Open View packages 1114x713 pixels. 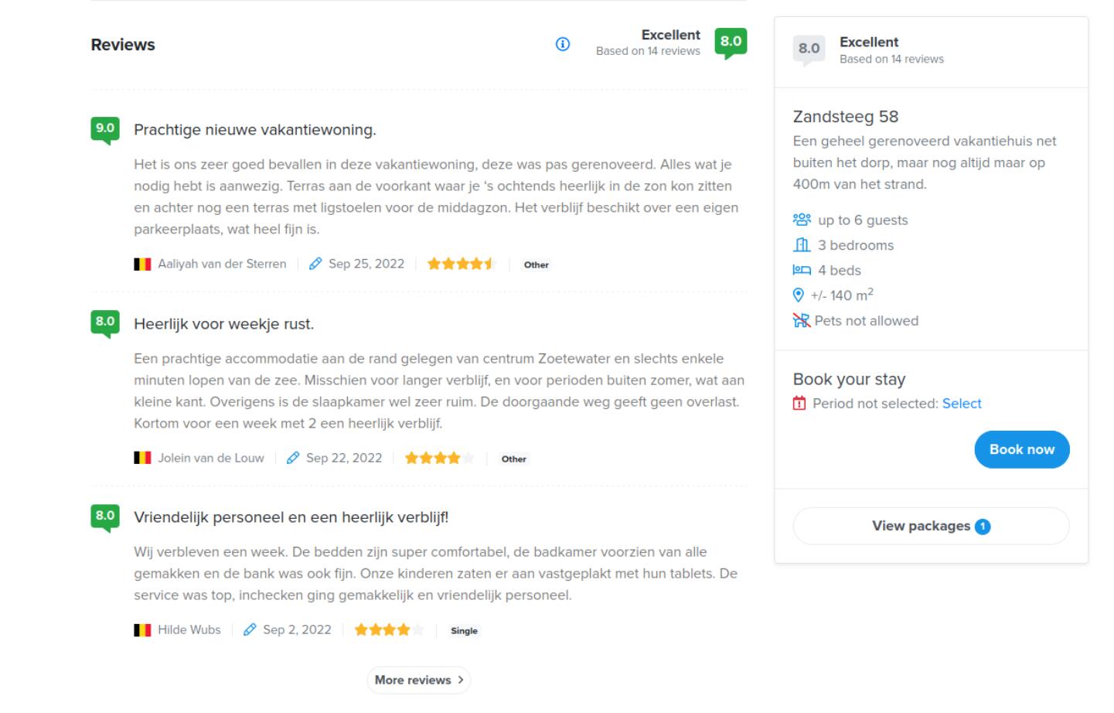(931, 527)
